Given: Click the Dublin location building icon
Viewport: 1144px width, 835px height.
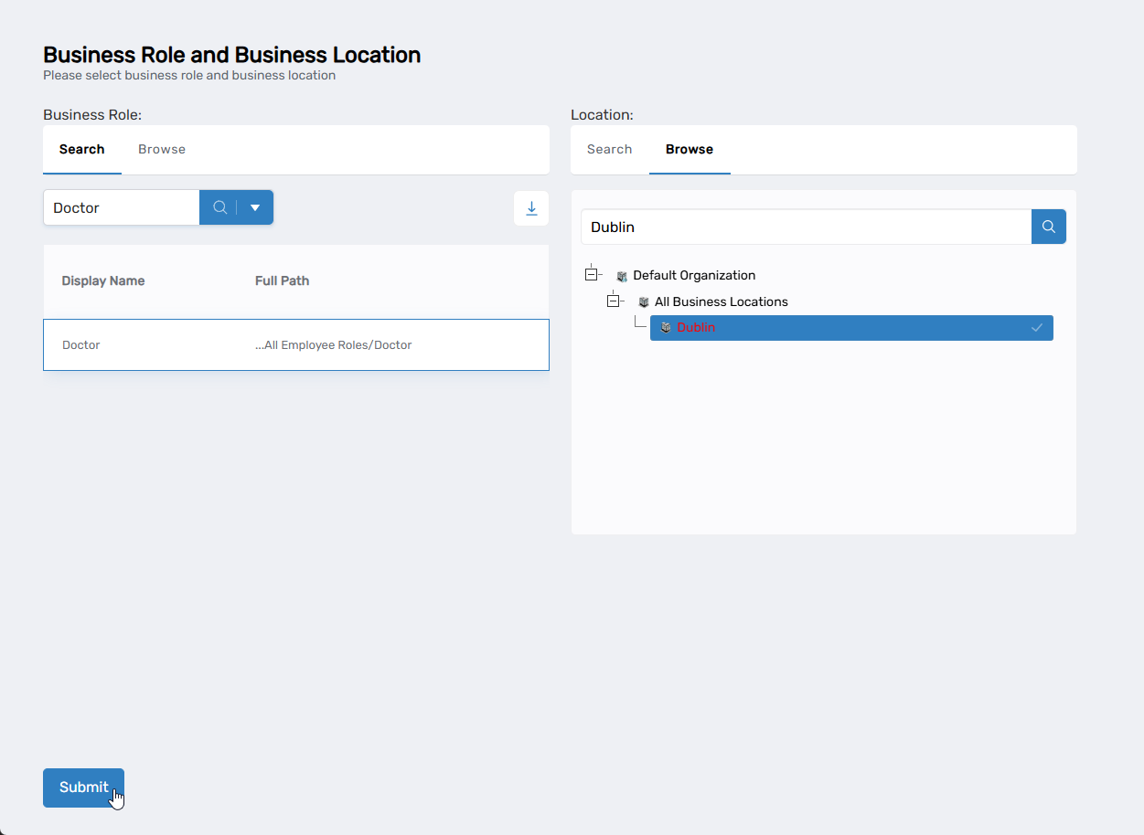Looking at the screenshot, I should [x=666, y=328].
